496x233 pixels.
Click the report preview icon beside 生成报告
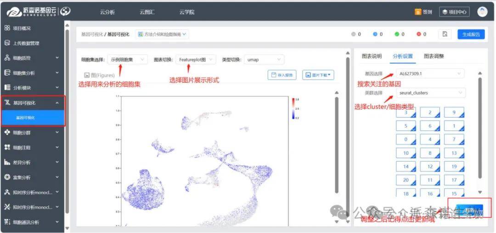pos(445,34)
